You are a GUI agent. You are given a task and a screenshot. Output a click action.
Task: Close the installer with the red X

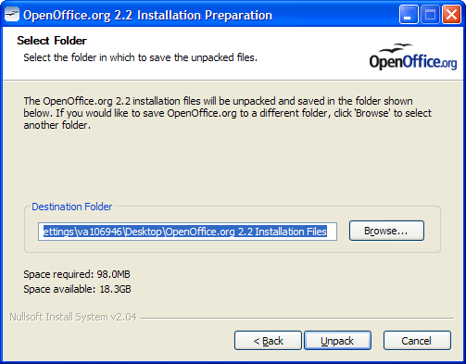451,14
